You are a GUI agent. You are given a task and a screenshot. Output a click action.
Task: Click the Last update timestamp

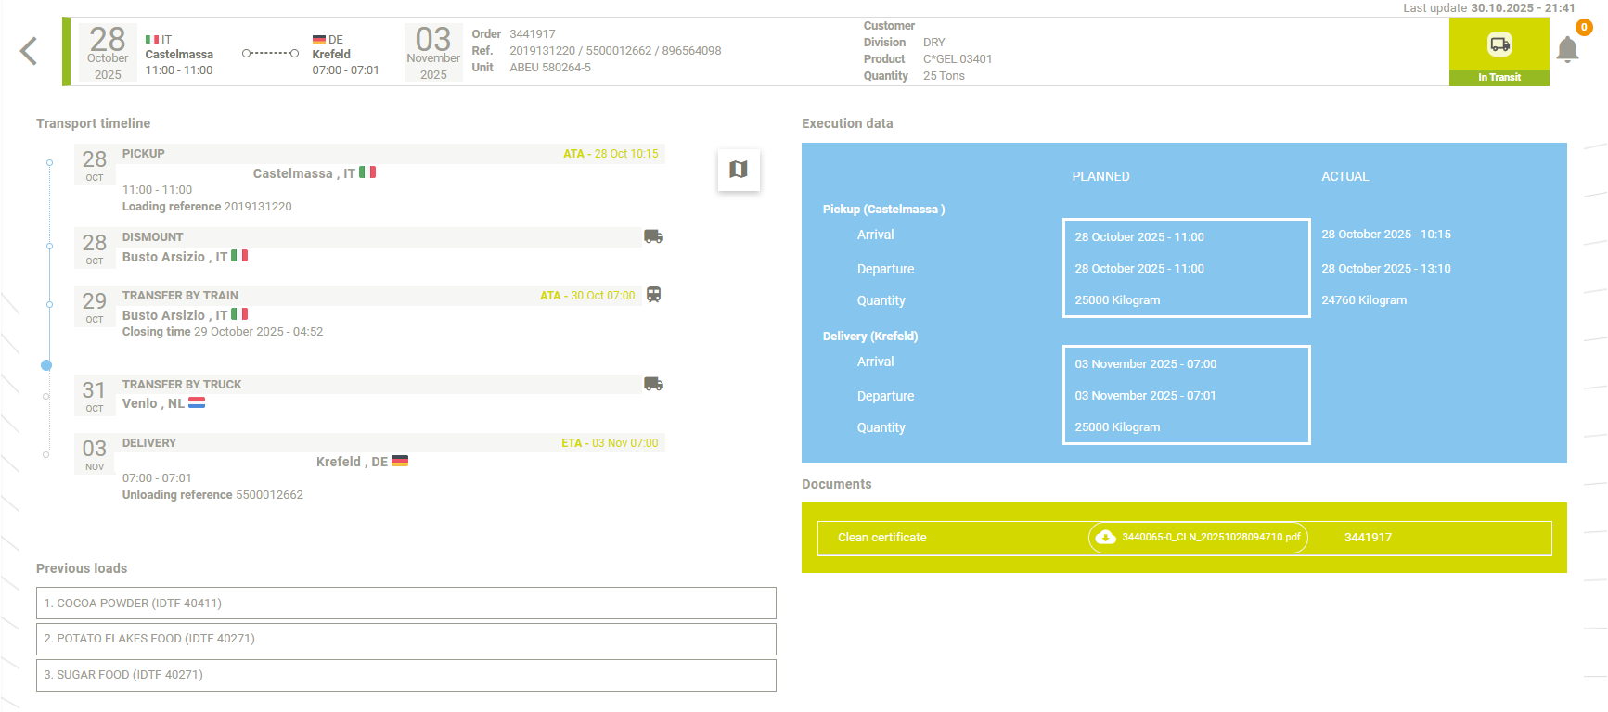point(1489,8)
